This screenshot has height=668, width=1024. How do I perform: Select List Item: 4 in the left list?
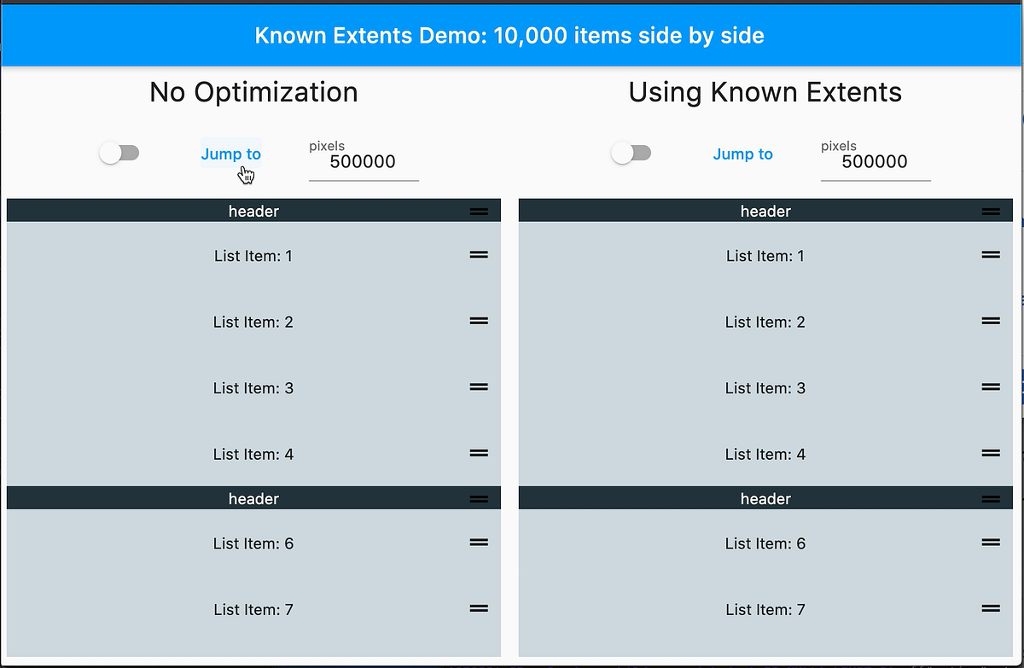coord(253,454)
